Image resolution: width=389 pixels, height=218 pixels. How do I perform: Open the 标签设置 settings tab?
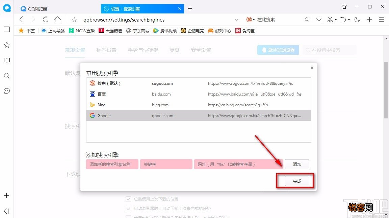pyautogui.click(x=106, y=50)
